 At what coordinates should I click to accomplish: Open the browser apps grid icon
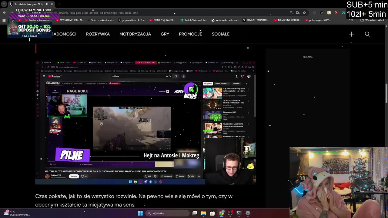pos(4,20)
